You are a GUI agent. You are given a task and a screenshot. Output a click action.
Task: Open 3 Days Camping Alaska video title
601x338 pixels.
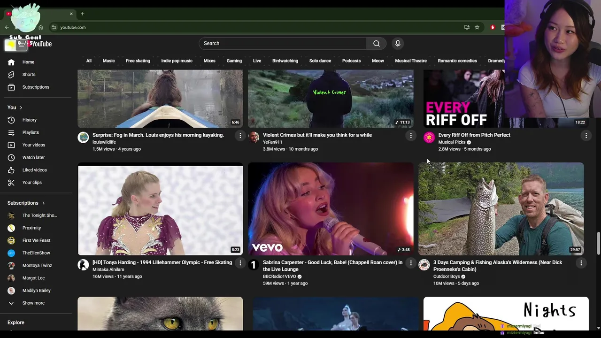[x=498, y=266]
